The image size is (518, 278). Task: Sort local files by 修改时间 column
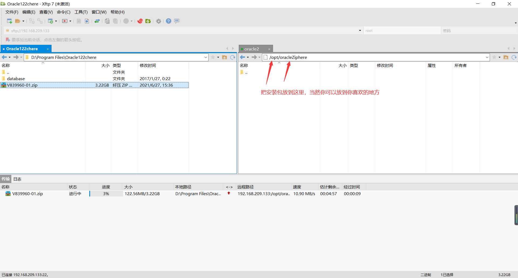click(x=163, y=66)
